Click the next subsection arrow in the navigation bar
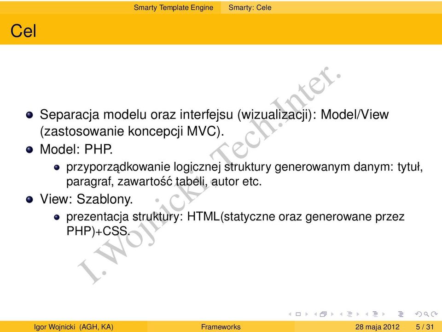 [x=358, y=314]
